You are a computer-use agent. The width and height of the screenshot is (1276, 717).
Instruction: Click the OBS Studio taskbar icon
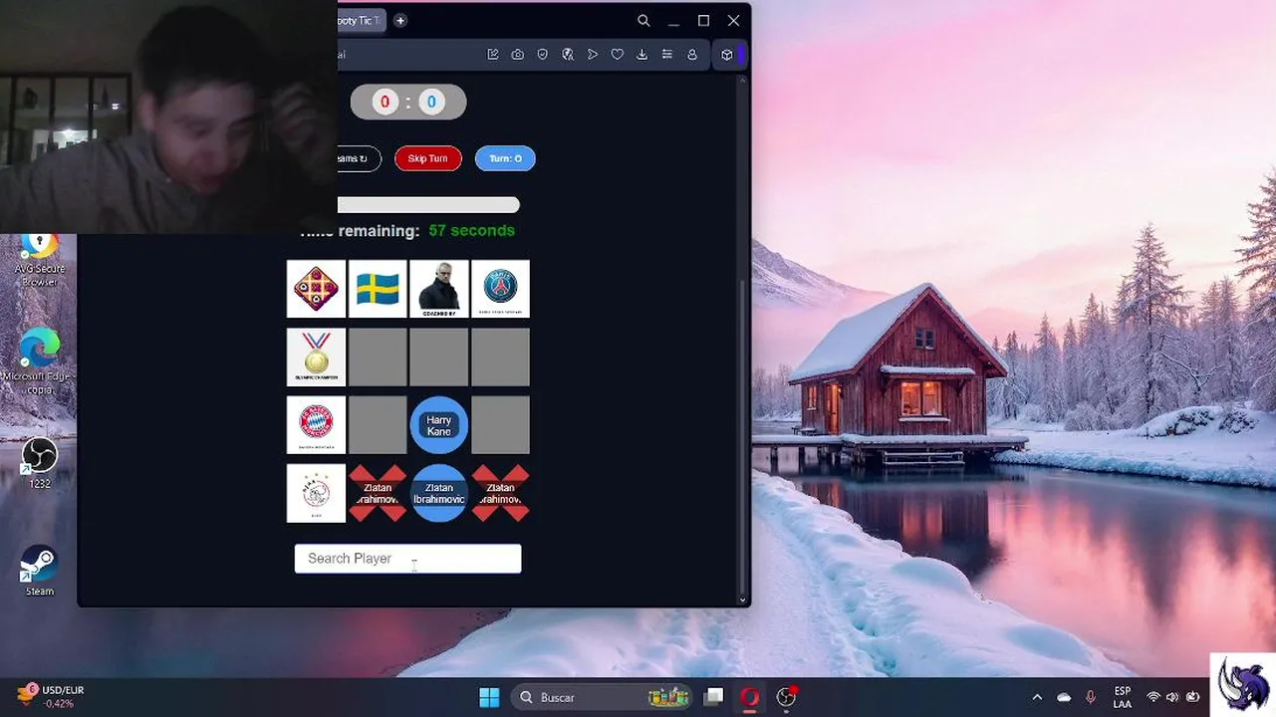[x=787, y=697]
